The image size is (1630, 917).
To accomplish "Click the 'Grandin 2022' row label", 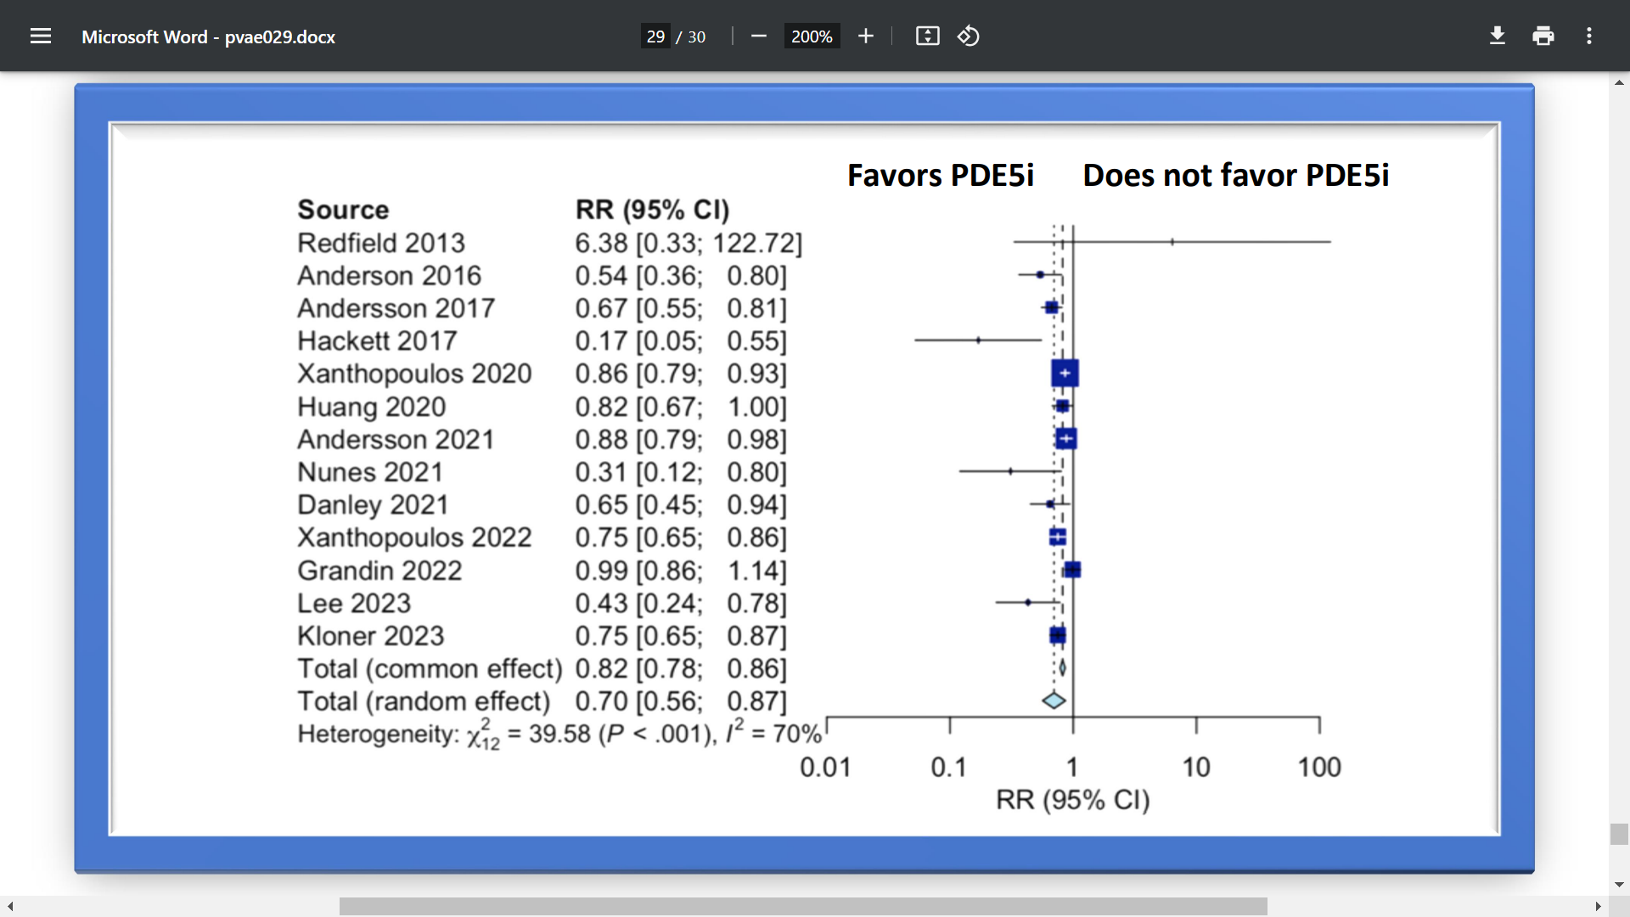I will coord(379,571).
